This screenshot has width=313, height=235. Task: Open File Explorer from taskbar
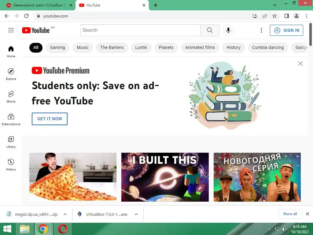pyautogui.click(x=24, y=229)
